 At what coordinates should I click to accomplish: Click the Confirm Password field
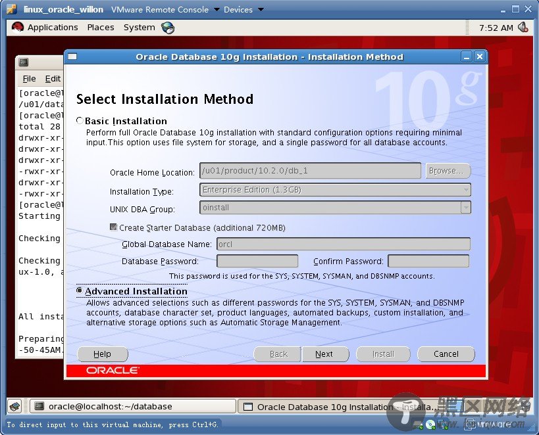[x=428, y=261]
